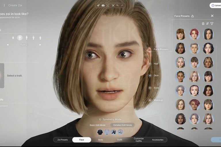221x147 pixels.
Task: Choose the brown bangs face preset in first row
Action: pos(180,34)
